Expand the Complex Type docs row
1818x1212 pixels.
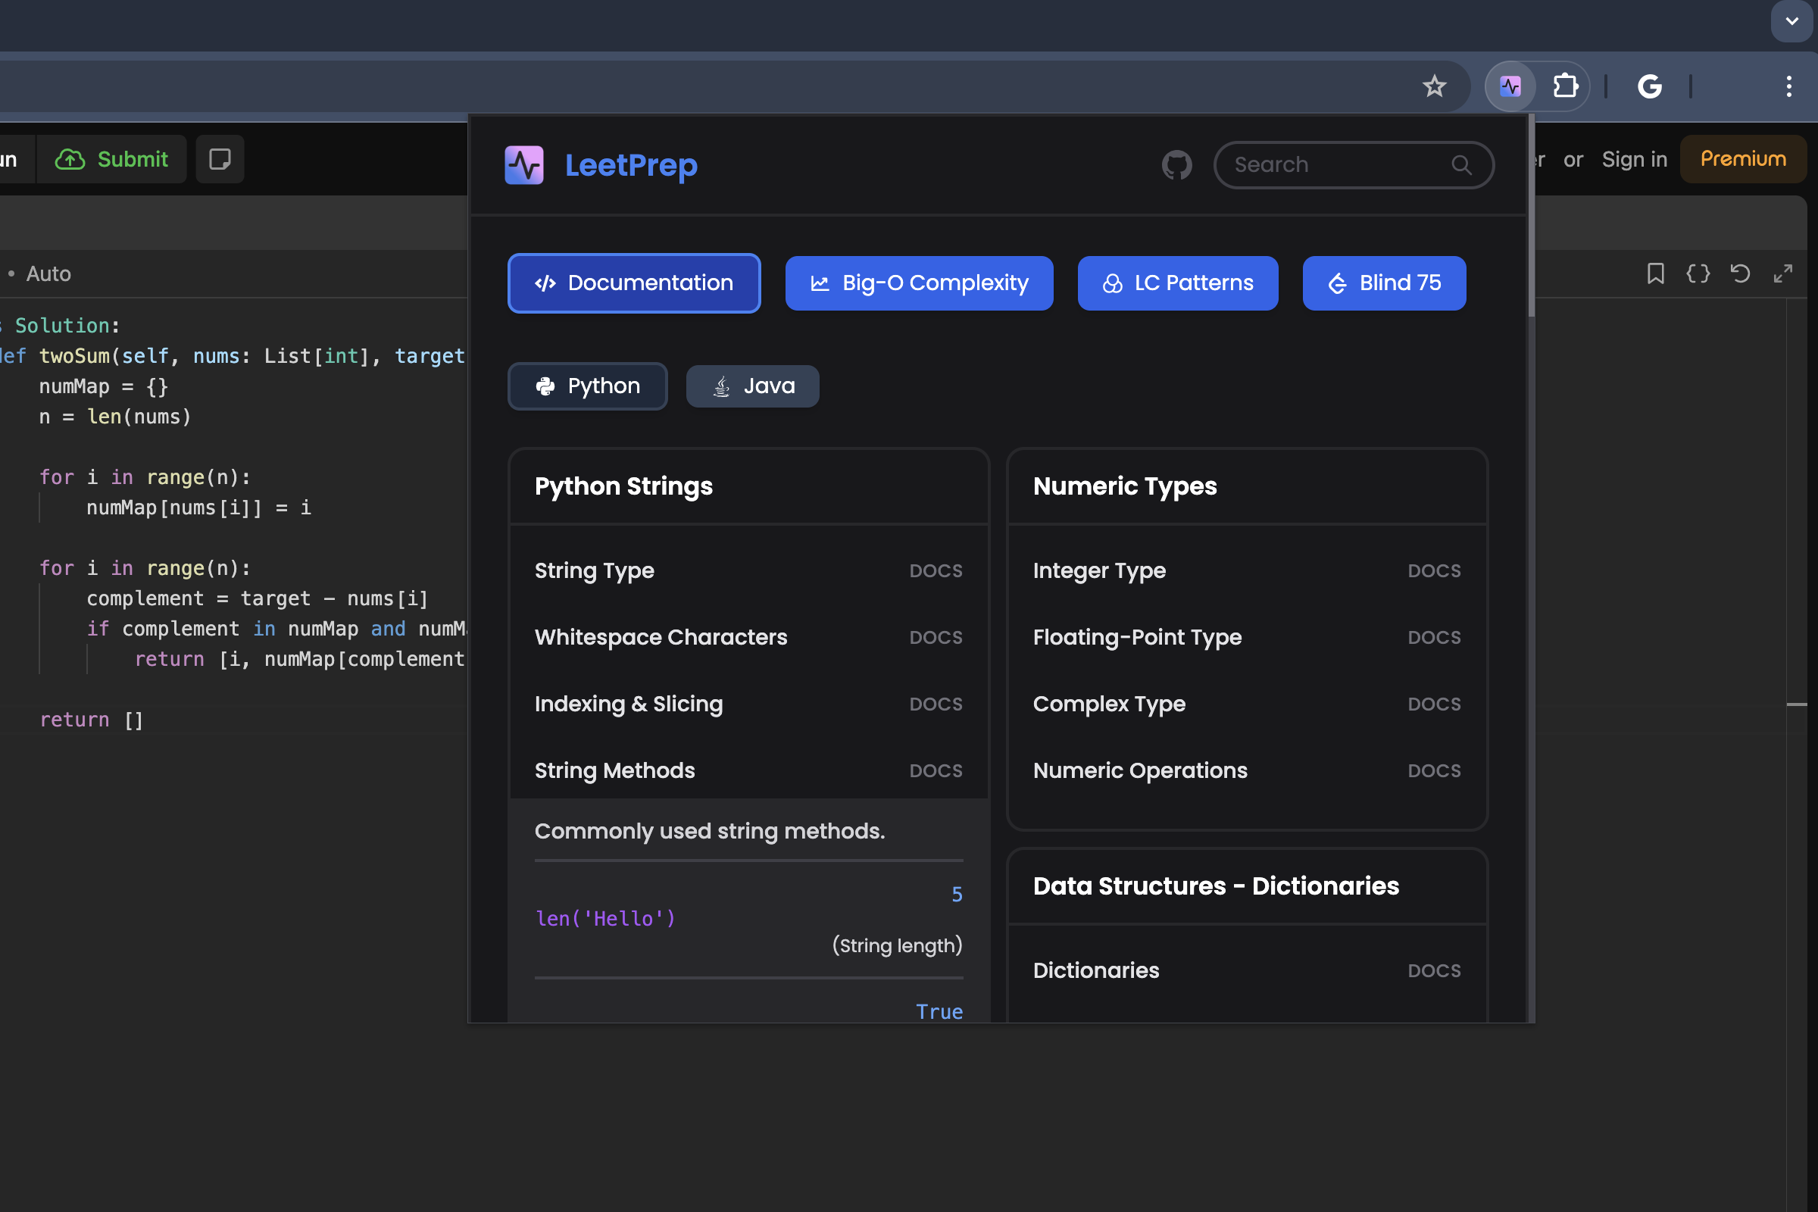tap(1247, 704)
